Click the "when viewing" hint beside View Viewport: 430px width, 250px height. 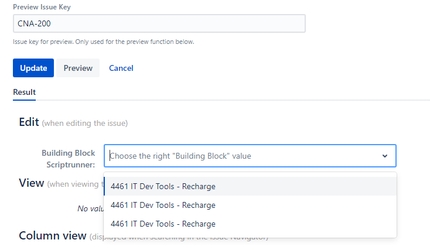74,184
